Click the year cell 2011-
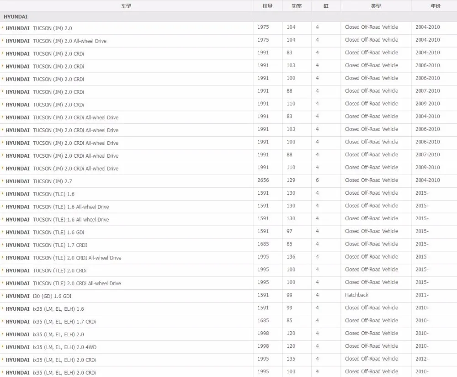 click(x=422, y=295)
